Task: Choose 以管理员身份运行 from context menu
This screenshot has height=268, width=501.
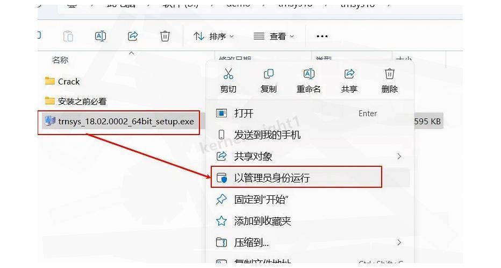Action: 310,178
